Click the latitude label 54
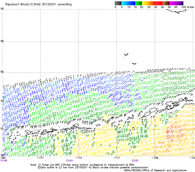Screen dimensions: 195x172 [2, 101]
